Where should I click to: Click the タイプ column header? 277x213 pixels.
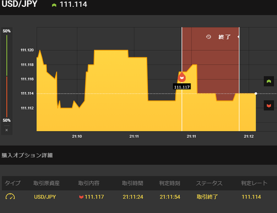12,183
